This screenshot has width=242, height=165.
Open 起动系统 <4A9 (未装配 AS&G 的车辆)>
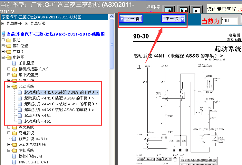click(61, 104)
